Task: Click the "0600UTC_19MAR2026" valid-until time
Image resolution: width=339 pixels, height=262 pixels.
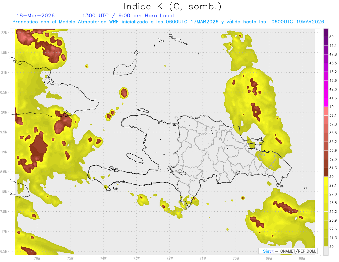Action: [x=297, y=22]
